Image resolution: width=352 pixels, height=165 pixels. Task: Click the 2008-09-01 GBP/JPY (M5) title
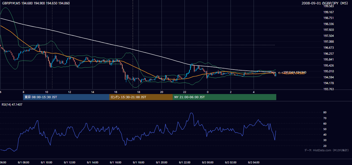tap(325, 3)
